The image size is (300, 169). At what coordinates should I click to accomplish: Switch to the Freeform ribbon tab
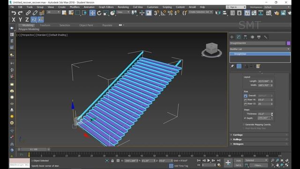point(45,25)
